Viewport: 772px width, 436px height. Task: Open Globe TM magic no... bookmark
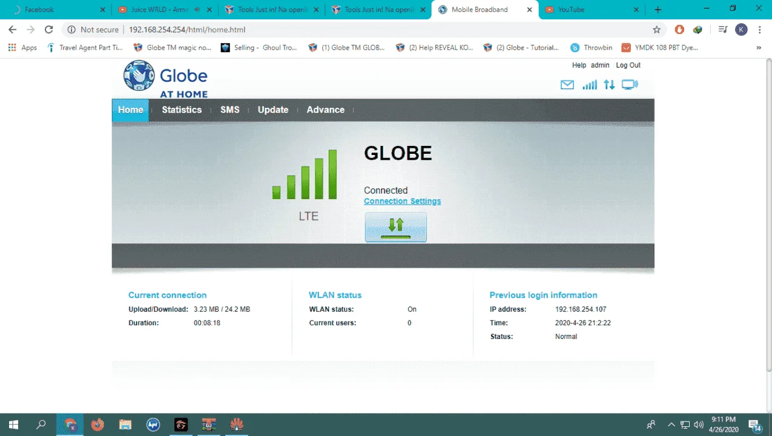(x=172, y=48)
